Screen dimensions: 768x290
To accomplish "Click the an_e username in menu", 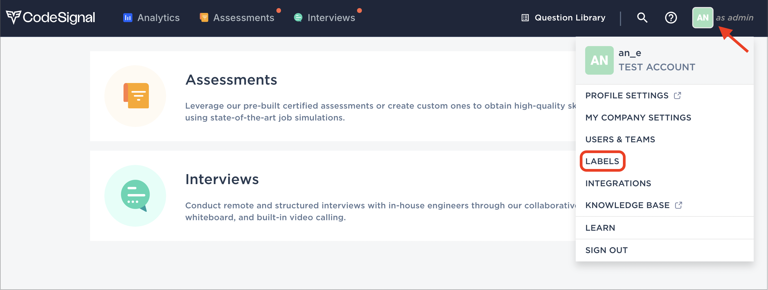I will point(630,53).
